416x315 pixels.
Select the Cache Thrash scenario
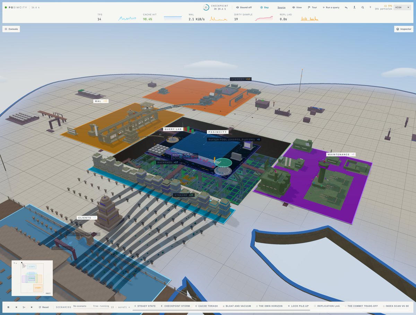tap(207, 306)
